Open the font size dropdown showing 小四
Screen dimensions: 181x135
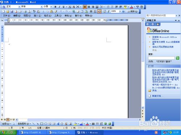tap(51, 7)
